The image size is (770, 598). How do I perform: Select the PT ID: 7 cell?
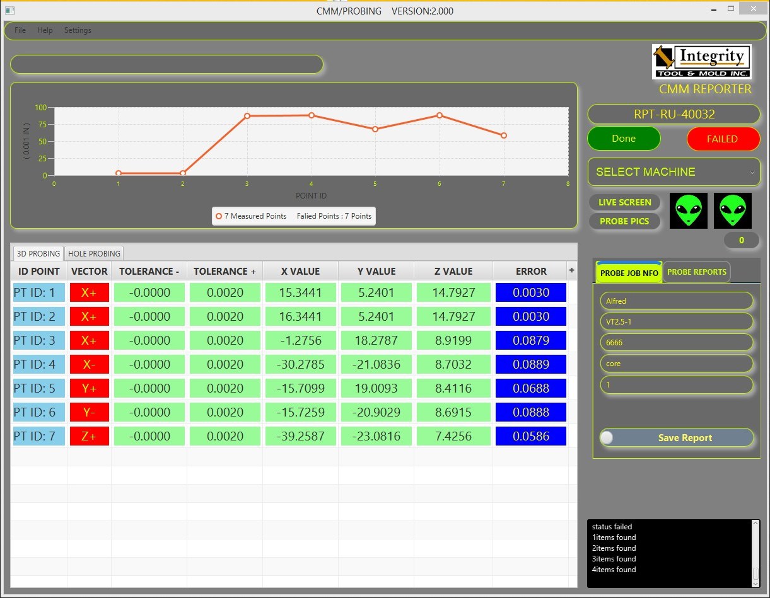click(39, 436)
